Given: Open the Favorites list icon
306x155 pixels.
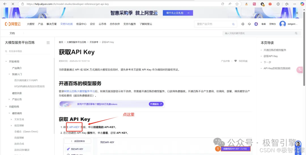Looking at the screenshot, I should pos(287,4).
